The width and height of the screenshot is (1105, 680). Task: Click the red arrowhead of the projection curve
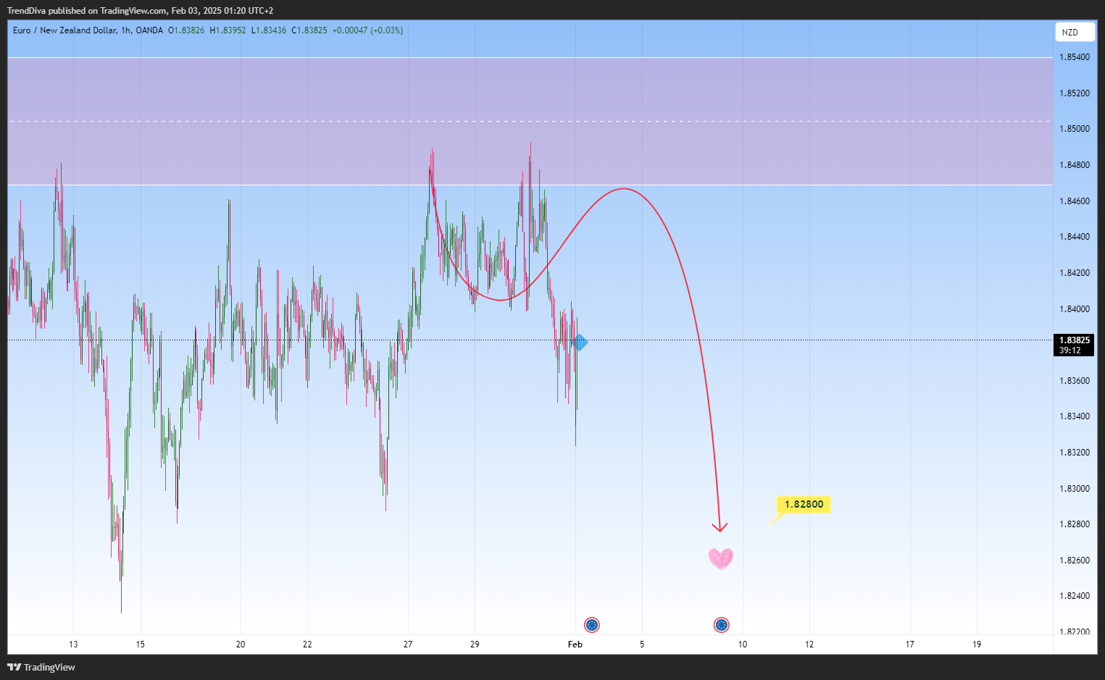720,527
